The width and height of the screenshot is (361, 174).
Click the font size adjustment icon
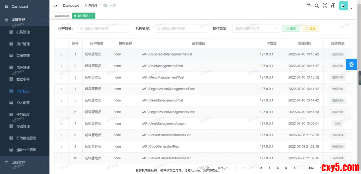[333, 5]
